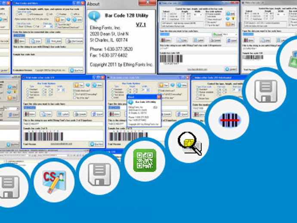Click Make button in Code I25 Interleaved window
Viewport: 297px width, 223px height.
(199, 115)
